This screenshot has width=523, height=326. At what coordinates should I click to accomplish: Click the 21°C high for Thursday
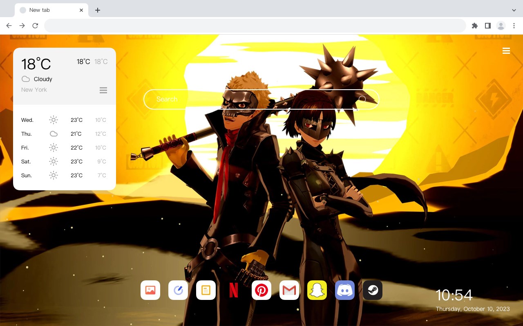pos(76,134)
